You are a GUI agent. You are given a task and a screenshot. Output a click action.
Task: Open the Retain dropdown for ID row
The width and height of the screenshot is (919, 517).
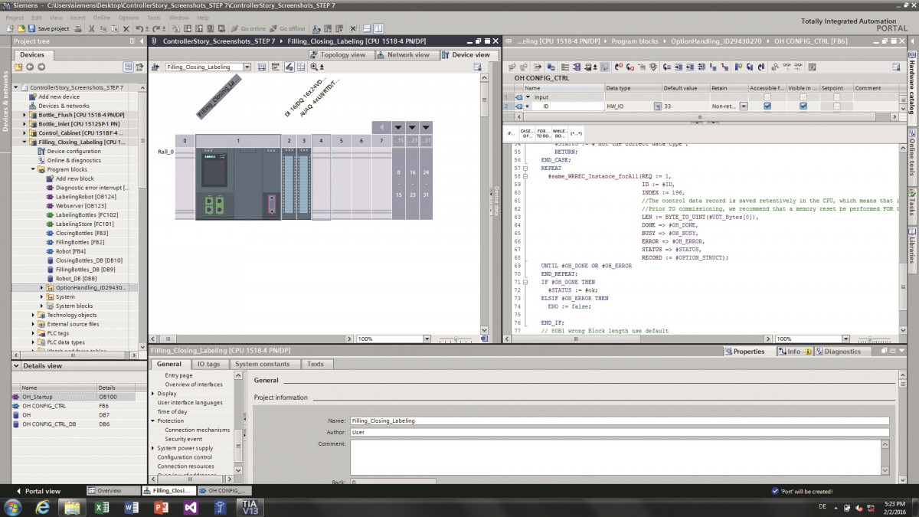tap(743, 106)
